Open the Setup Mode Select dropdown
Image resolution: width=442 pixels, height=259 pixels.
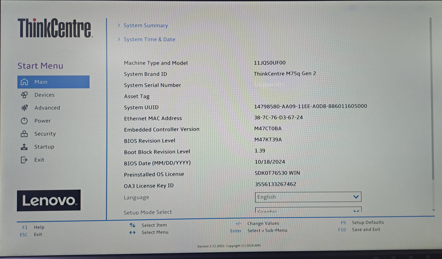pos(308,210)
